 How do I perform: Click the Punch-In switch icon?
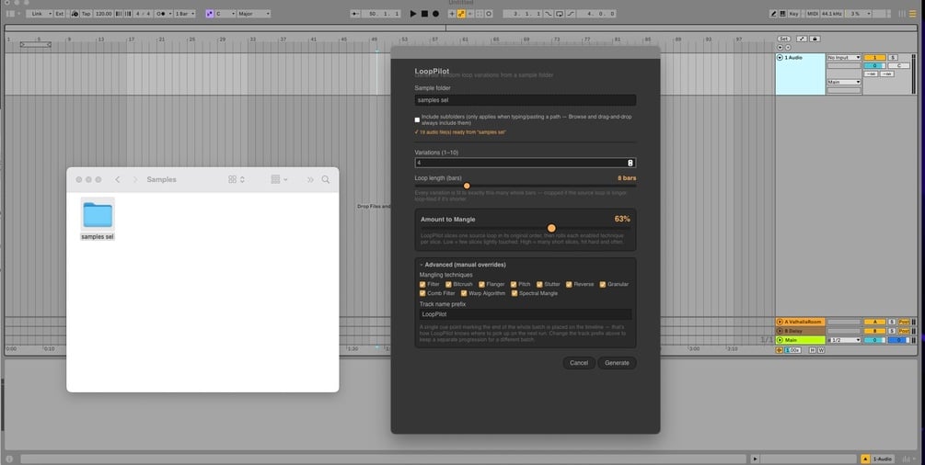pyautogui.click(x=548, y=14)
